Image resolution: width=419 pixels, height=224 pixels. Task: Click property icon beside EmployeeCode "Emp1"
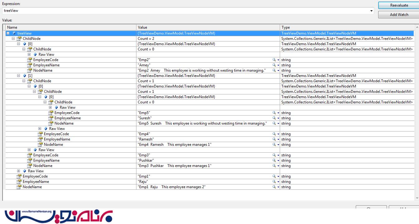pyautogui.click(x=19, y=176)
